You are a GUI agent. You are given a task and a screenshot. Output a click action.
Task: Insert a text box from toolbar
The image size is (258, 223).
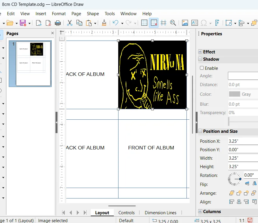194,23
